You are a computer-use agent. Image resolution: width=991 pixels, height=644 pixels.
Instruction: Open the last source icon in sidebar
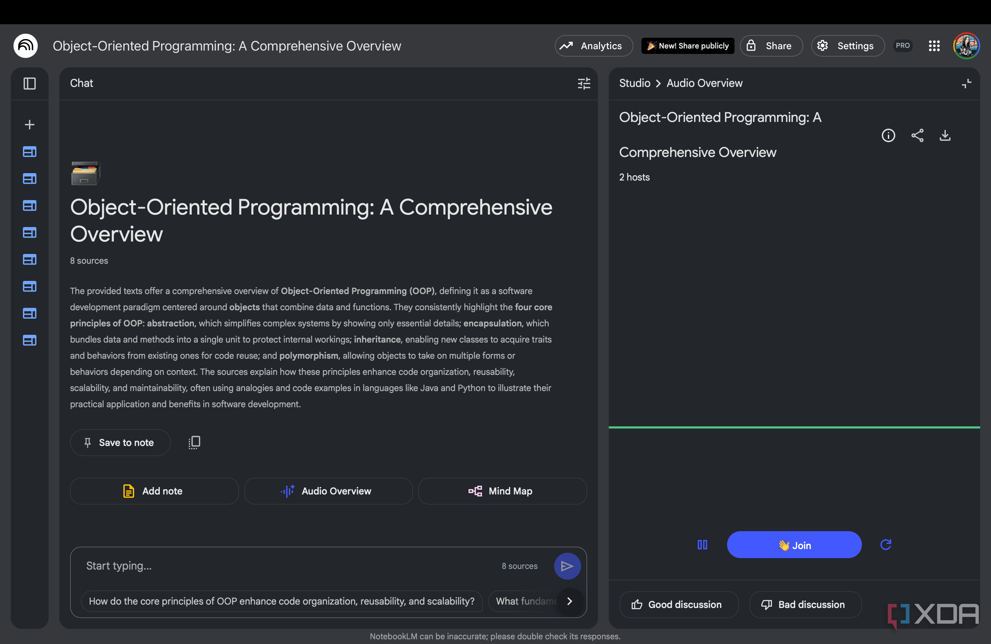click(x=30, y=340)
